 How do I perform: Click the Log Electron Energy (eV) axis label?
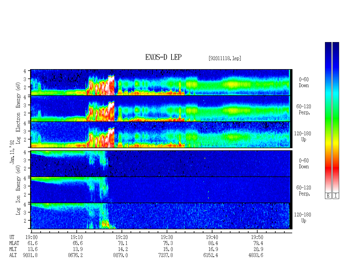point(18,113)
